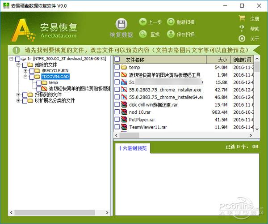Image resolution: width=268 pixels, height=224 pixels.
Task: Click the TDDOWNLOAD folder icon in the tree
Action: (37, 77)
